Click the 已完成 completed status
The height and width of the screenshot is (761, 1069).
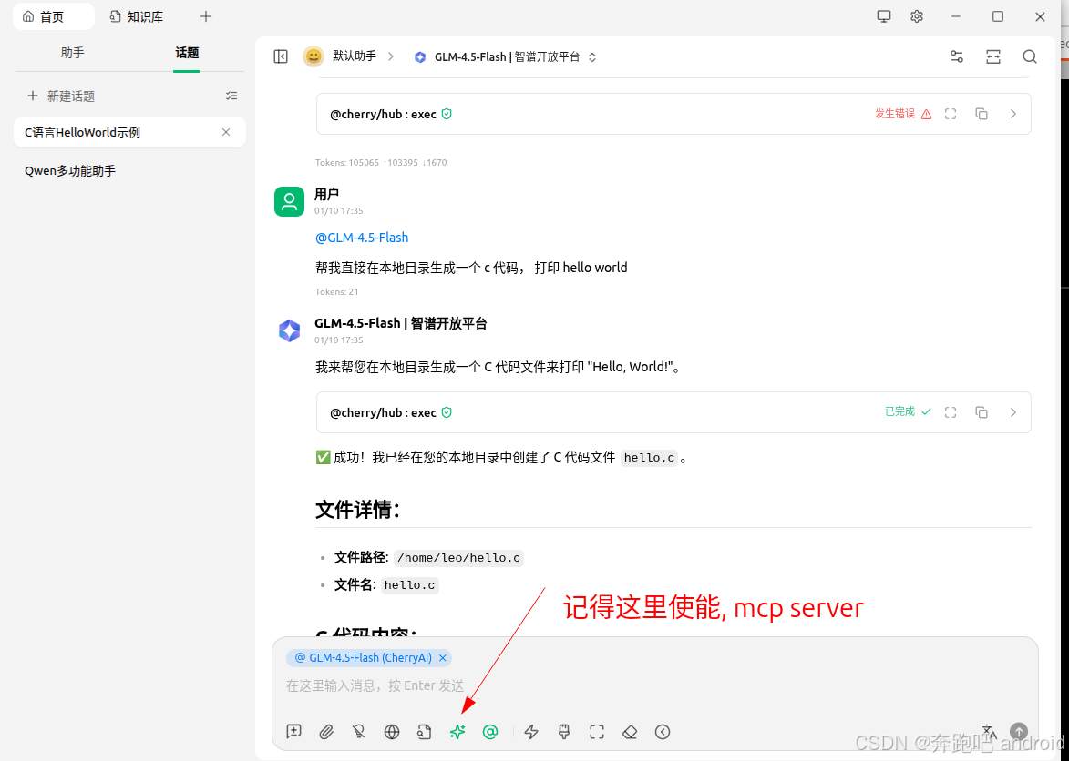(x=908, y=411)
